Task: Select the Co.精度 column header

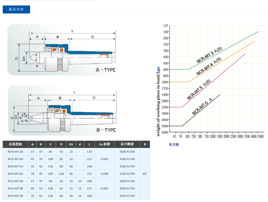Action: click(105, 144)
